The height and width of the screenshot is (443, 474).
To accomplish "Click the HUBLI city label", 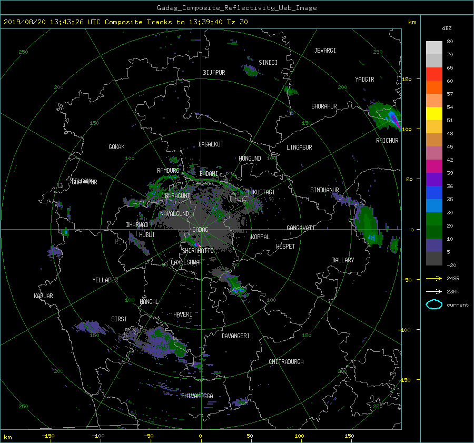I will point(147,235).
